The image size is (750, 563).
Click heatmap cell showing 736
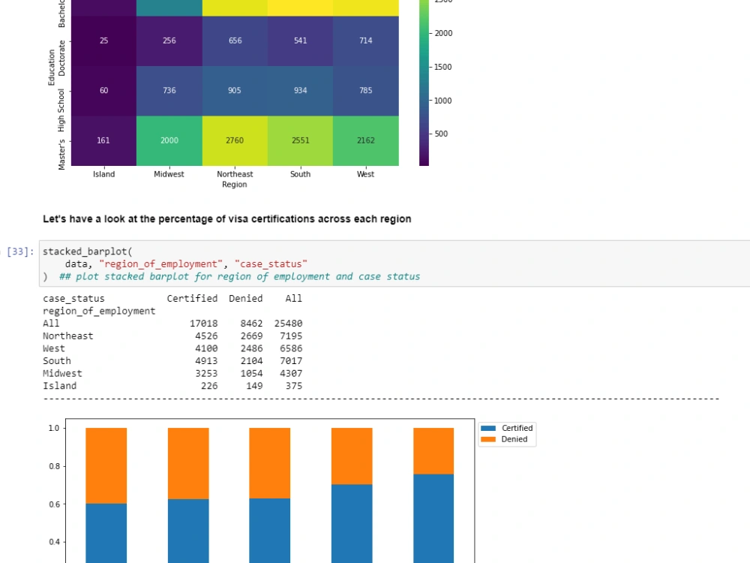click(169, 91)
